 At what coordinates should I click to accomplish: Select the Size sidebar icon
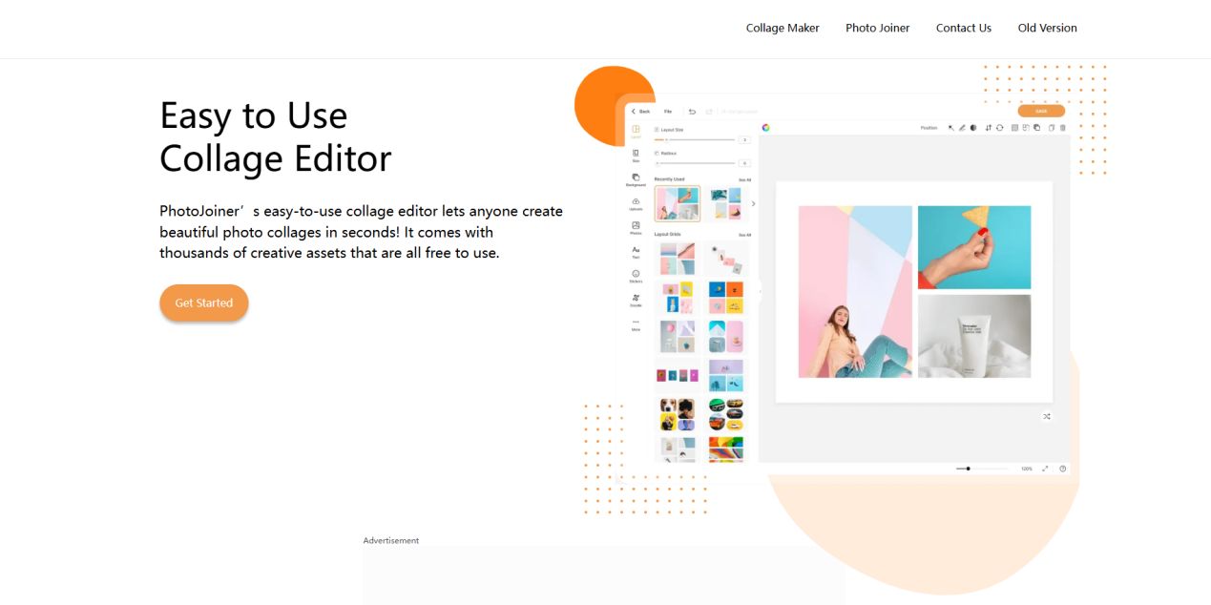pos(636,156)
